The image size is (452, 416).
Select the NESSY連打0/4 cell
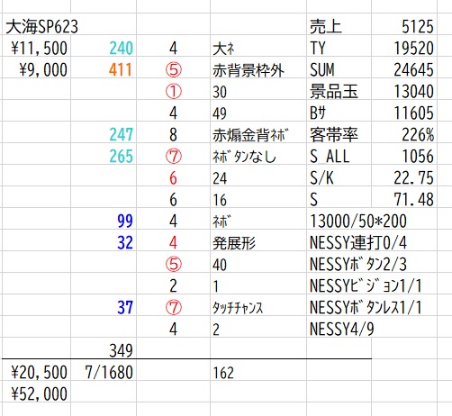coord(358,243)
